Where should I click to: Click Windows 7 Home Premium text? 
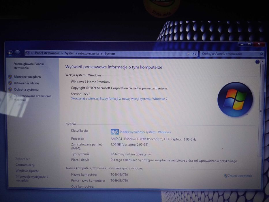[90, 82]
